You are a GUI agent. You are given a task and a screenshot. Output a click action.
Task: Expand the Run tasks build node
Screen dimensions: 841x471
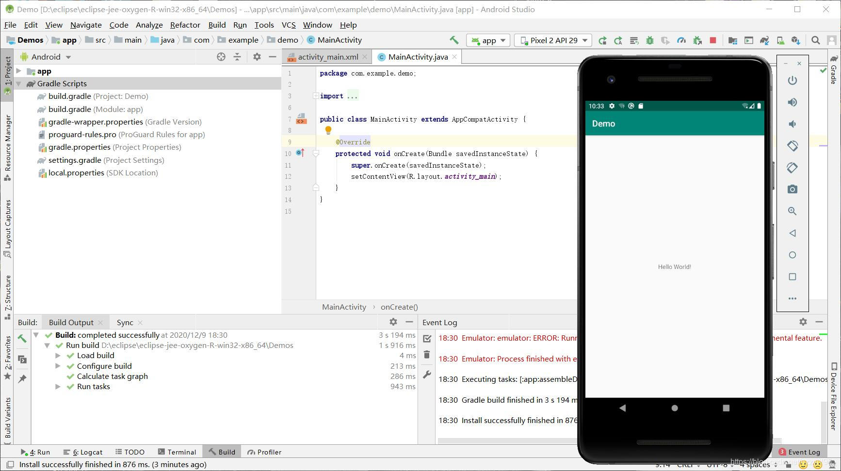[58, 387]
